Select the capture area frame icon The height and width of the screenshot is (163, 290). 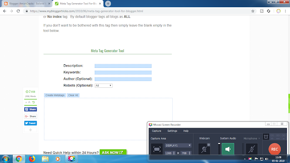pyautogui.click(x=157, y=149)
